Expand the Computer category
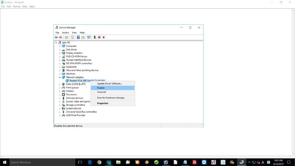 pos(60,46)
